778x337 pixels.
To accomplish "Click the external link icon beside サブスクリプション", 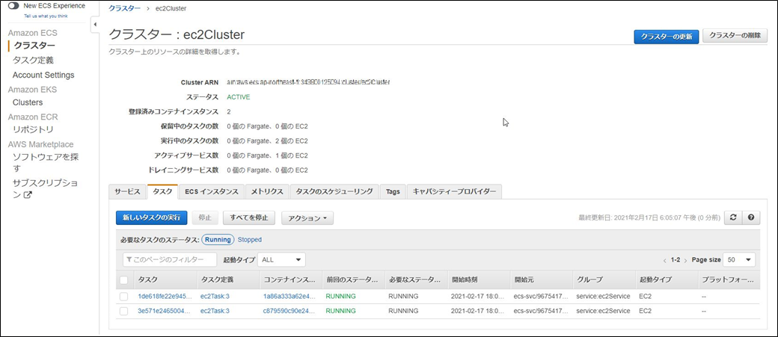I will (x=28, y=195).
